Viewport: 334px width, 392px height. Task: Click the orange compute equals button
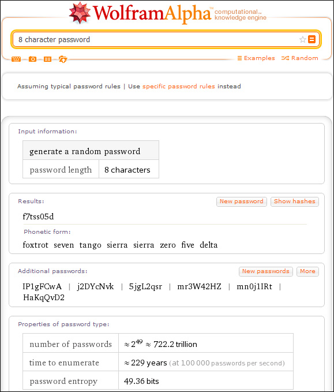[x=312, y=39]
